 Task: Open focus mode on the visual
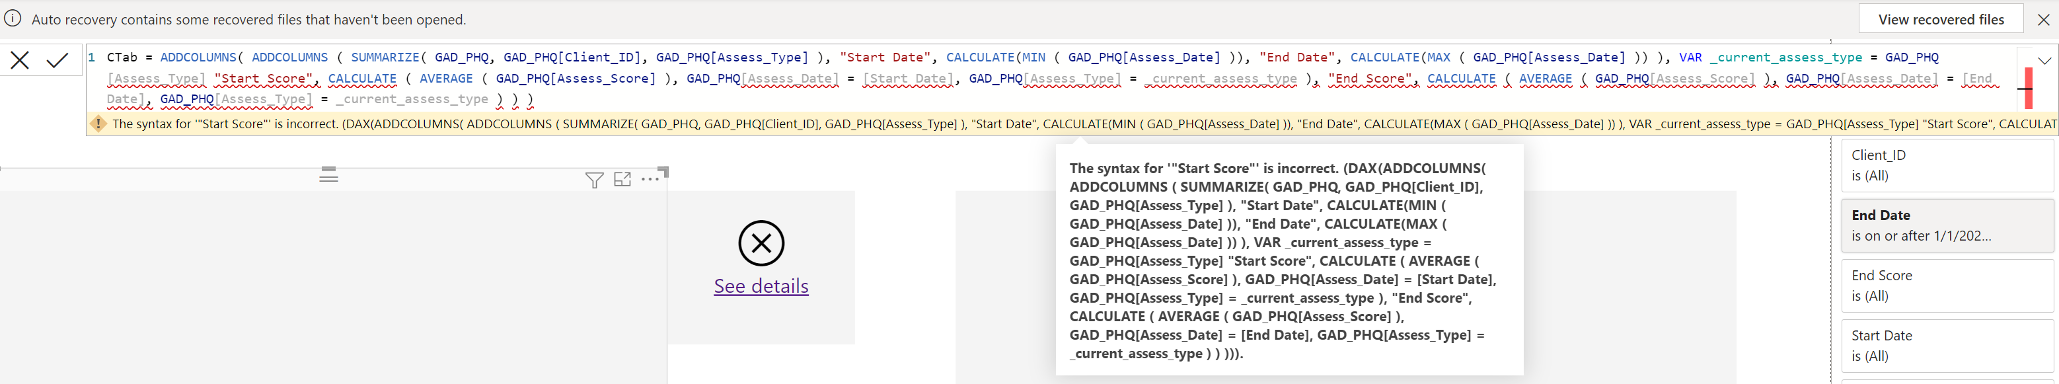tap(622, 179)
